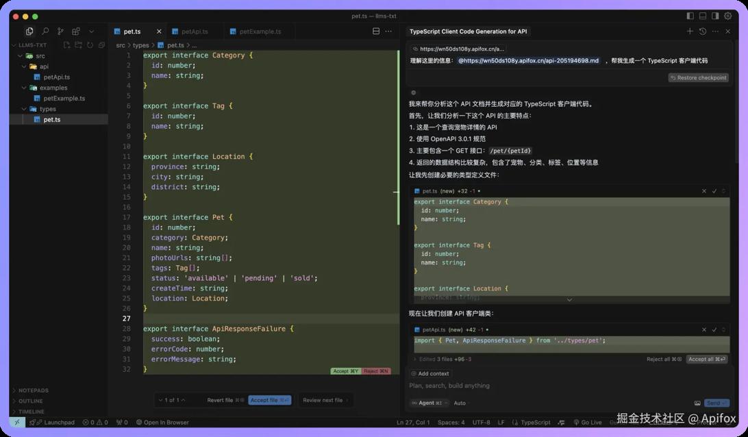Accept changes in petApi.ts chat code block
The height and width of the screenshot is (437, 748).
point(714,329)
